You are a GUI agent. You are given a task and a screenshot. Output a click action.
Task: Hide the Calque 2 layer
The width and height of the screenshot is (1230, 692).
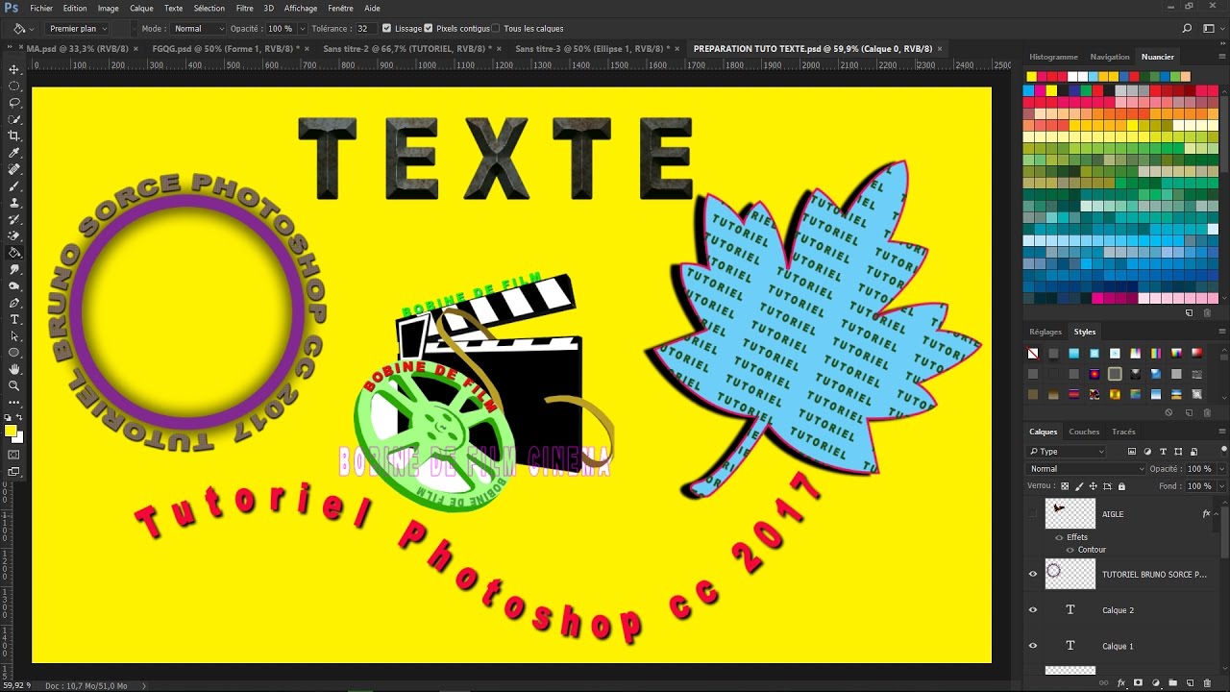1033,609
